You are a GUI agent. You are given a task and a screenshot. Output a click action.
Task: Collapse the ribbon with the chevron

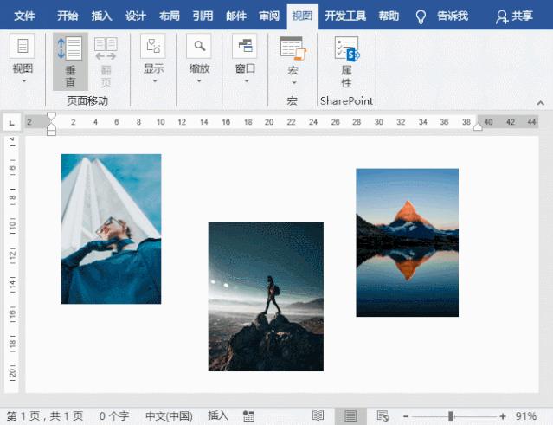click(x=540, y=103)
